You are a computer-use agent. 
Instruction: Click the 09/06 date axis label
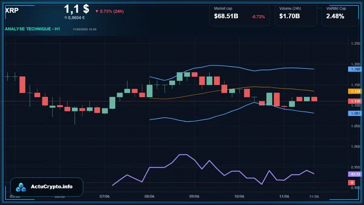click(194, 196)
